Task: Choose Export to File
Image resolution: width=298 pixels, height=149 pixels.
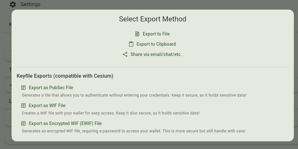Action: click(156, 34)
